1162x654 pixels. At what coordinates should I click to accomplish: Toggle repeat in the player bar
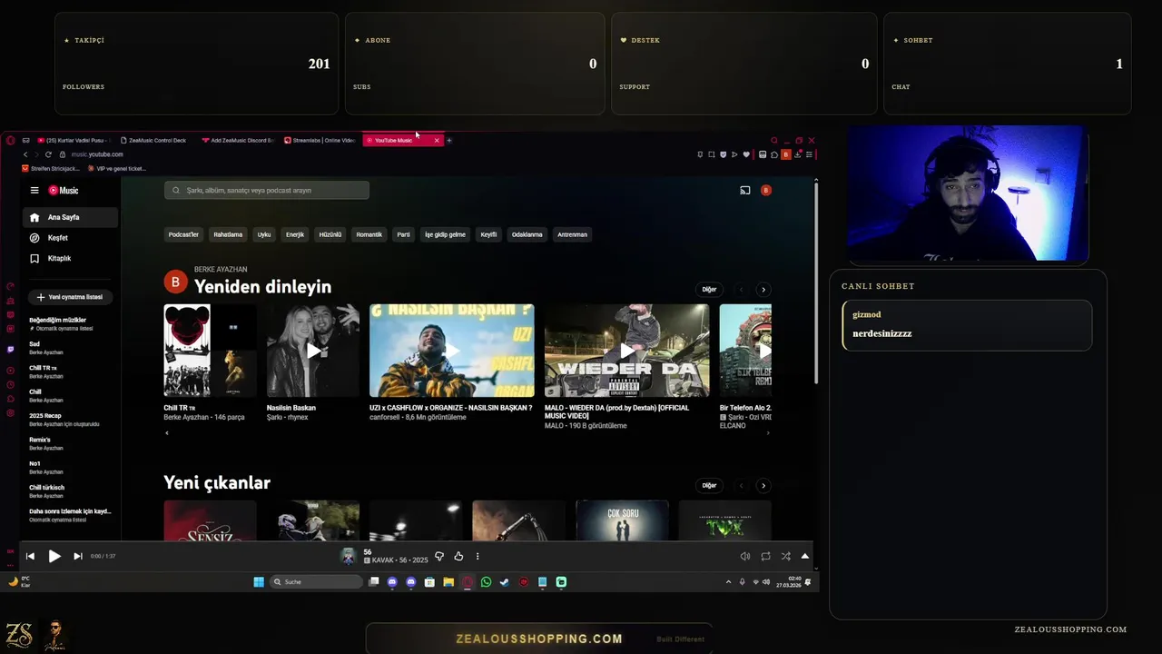point(765,556)
